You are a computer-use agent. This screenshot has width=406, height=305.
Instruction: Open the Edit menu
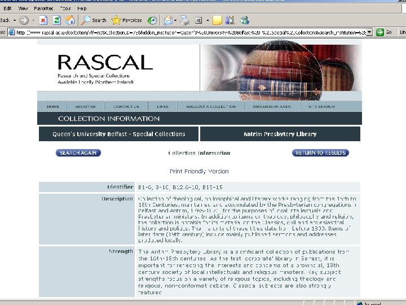point(7,8)
